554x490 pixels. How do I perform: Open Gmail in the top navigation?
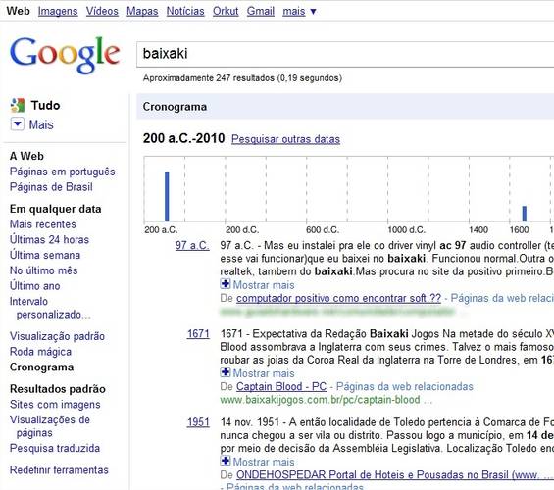pyautogui.click(x=261, y=12)
